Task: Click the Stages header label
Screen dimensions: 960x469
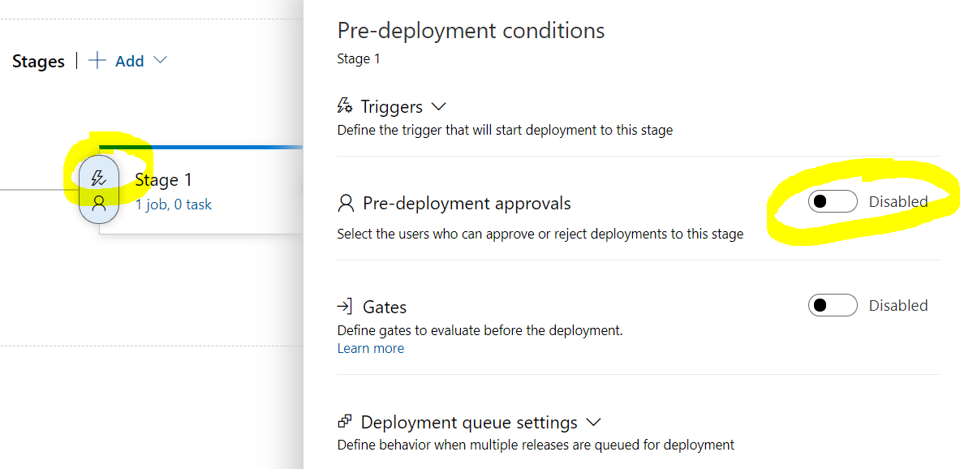Action: tap(37, 60)
